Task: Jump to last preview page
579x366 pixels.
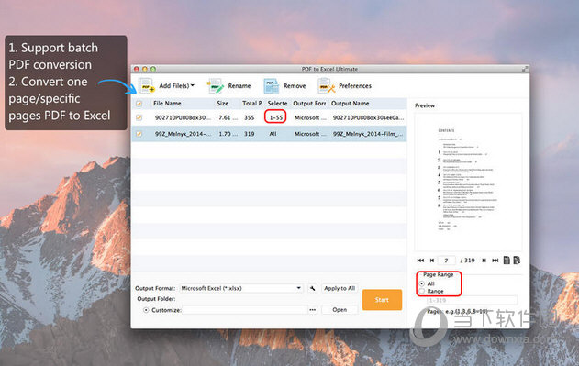Action: 495,261
